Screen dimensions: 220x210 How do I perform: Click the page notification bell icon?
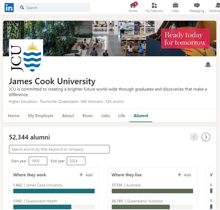208,64
